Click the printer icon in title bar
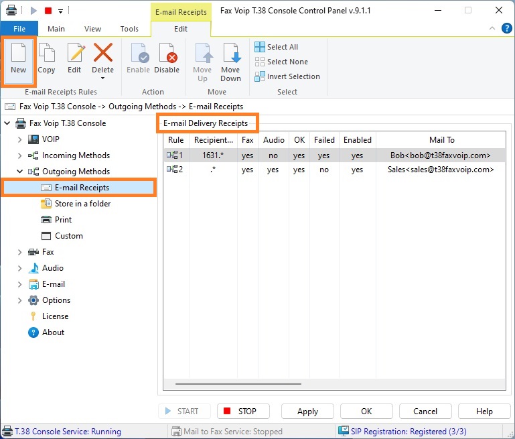Image resolution: width=515 pixels, height=439 pixels. tap(11, 10)
